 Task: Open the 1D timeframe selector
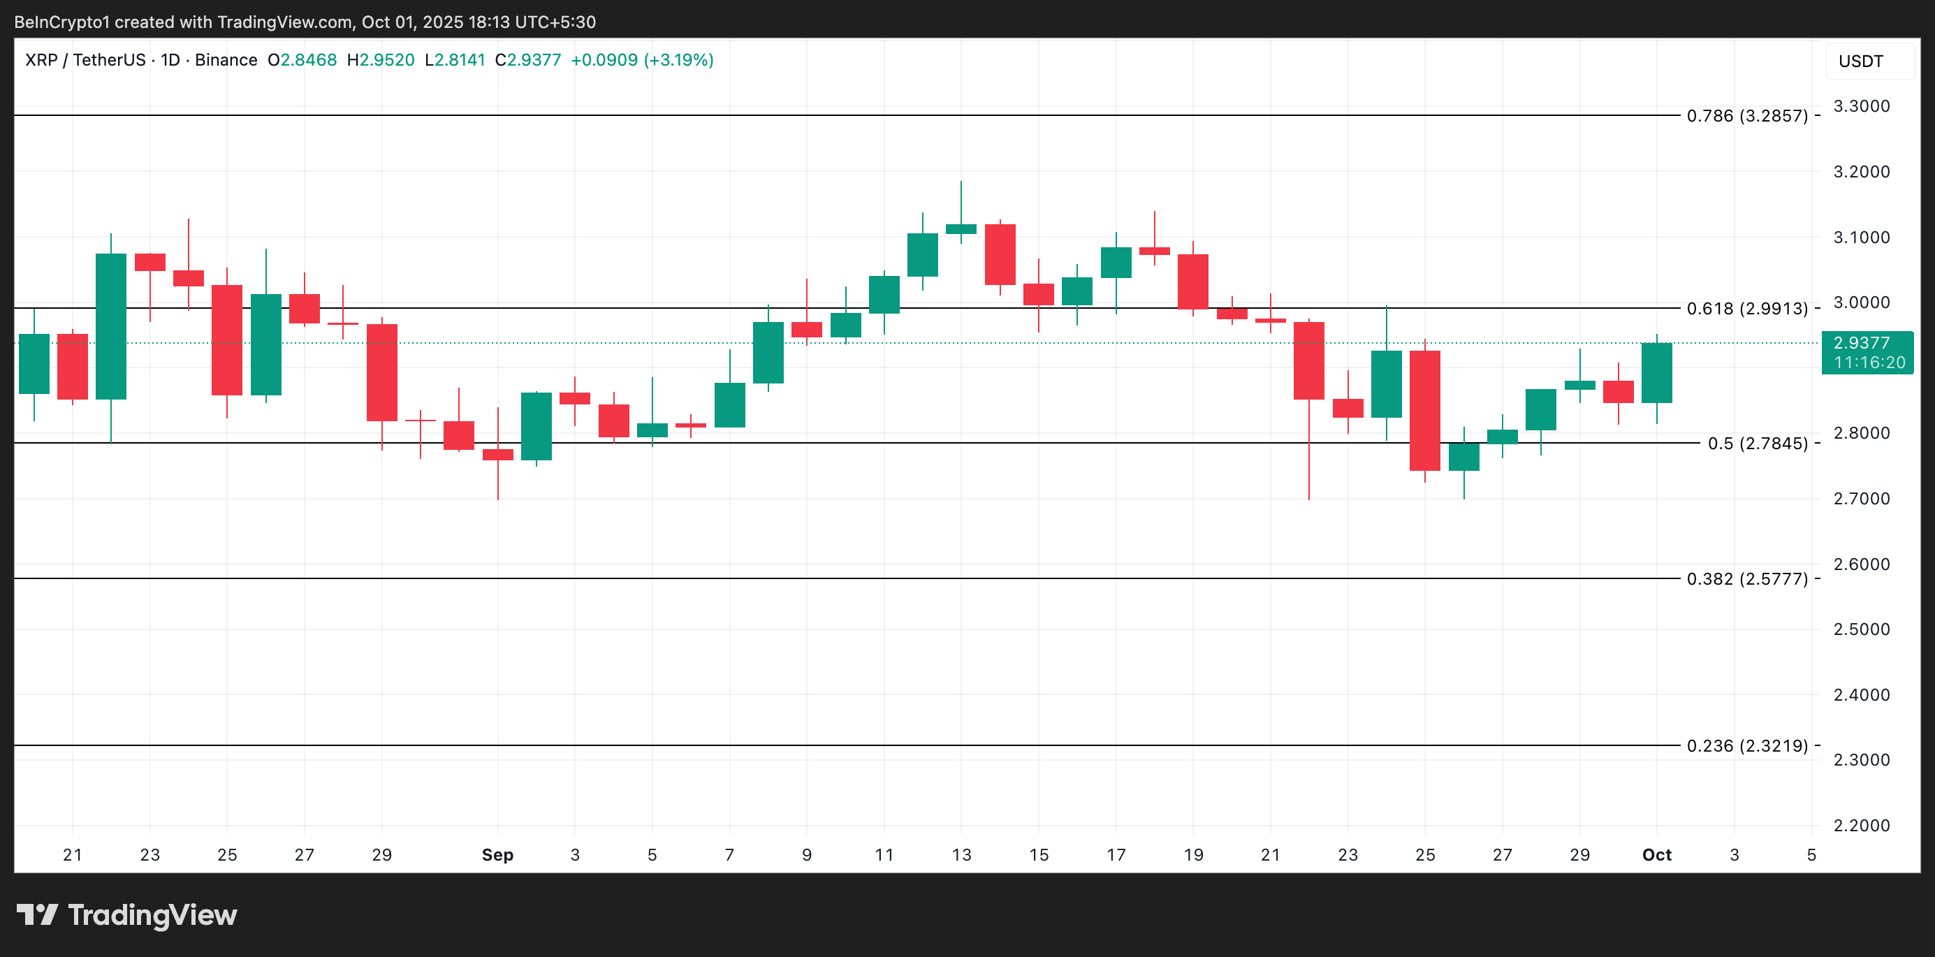click(x=170, y=59)
